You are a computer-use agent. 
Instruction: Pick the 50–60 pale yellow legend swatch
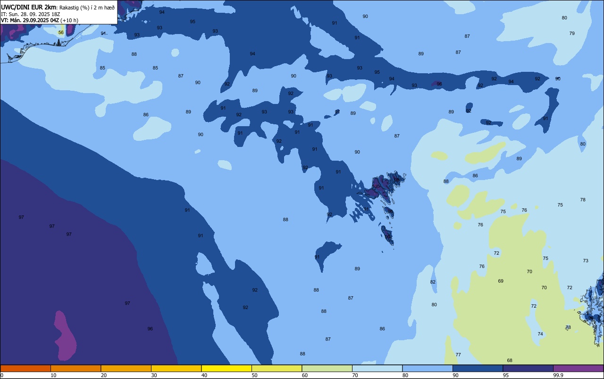[277, 368]
